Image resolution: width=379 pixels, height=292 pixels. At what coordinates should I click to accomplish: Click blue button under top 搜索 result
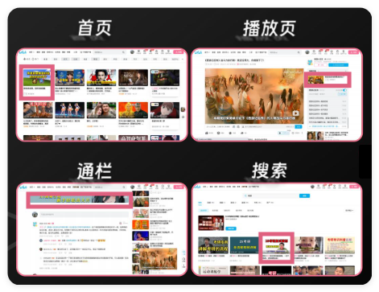coord(231,228)
